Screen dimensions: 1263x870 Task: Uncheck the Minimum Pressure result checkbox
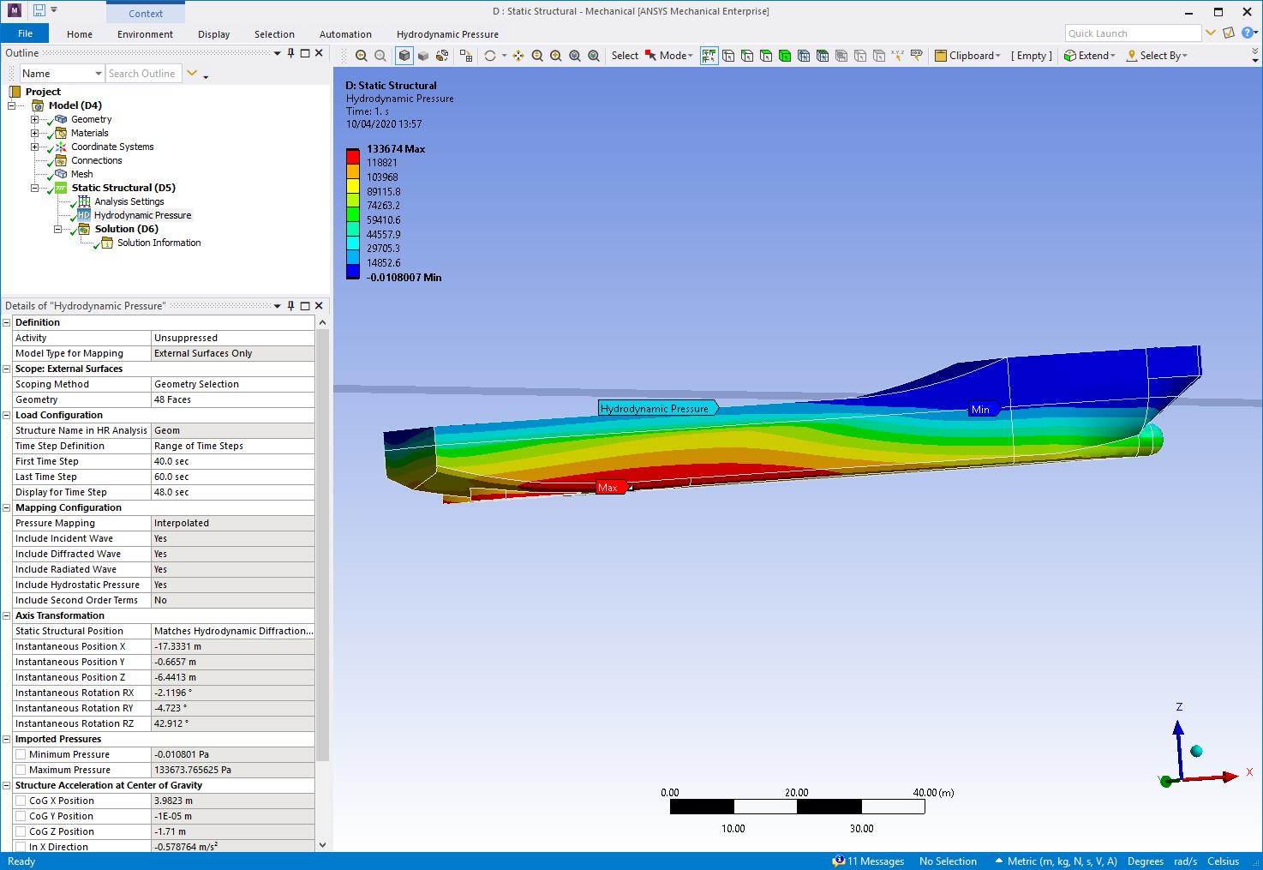21,753
